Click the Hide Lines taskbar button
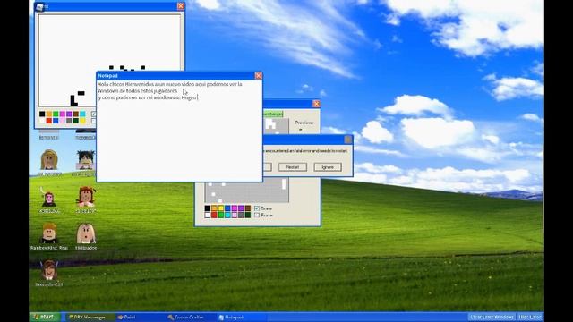Viewport: 573px width, 322px height. tap(529, 317)
